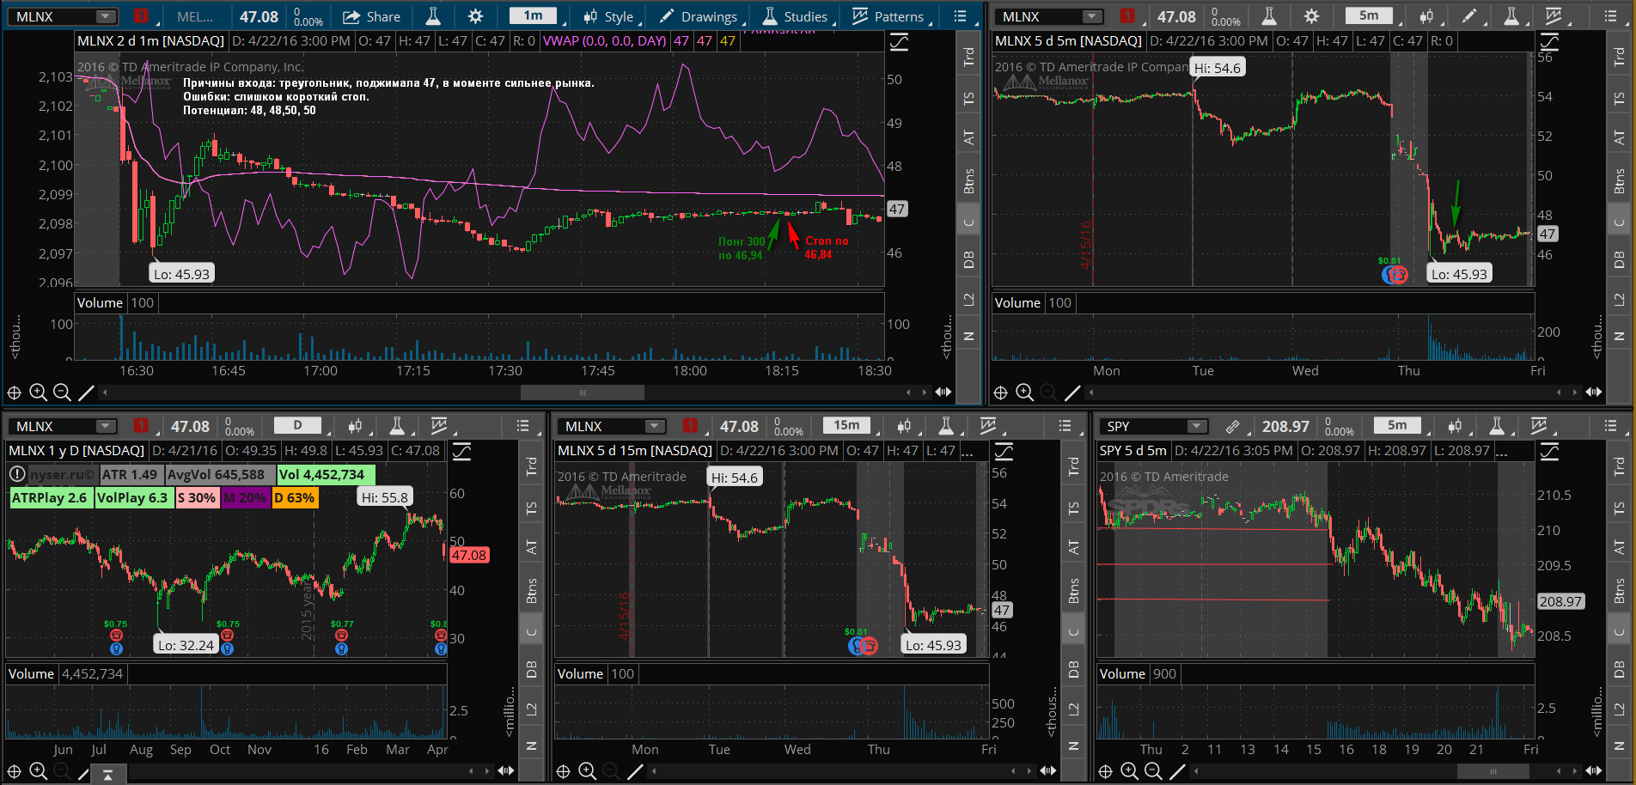Click the pink S 30% label
1636x785 pixels.
(x=197, y=498)
